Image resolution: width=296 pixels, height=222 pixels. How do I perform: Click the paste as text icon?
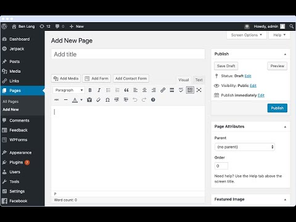89,100
